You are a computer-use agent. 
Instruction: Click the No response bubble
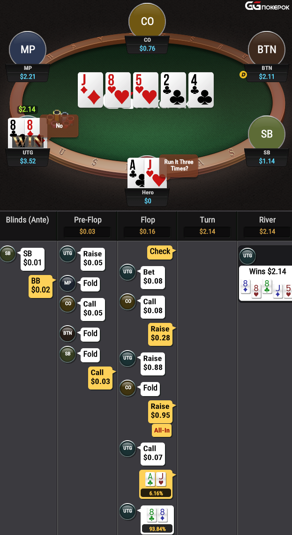(59, 126)
